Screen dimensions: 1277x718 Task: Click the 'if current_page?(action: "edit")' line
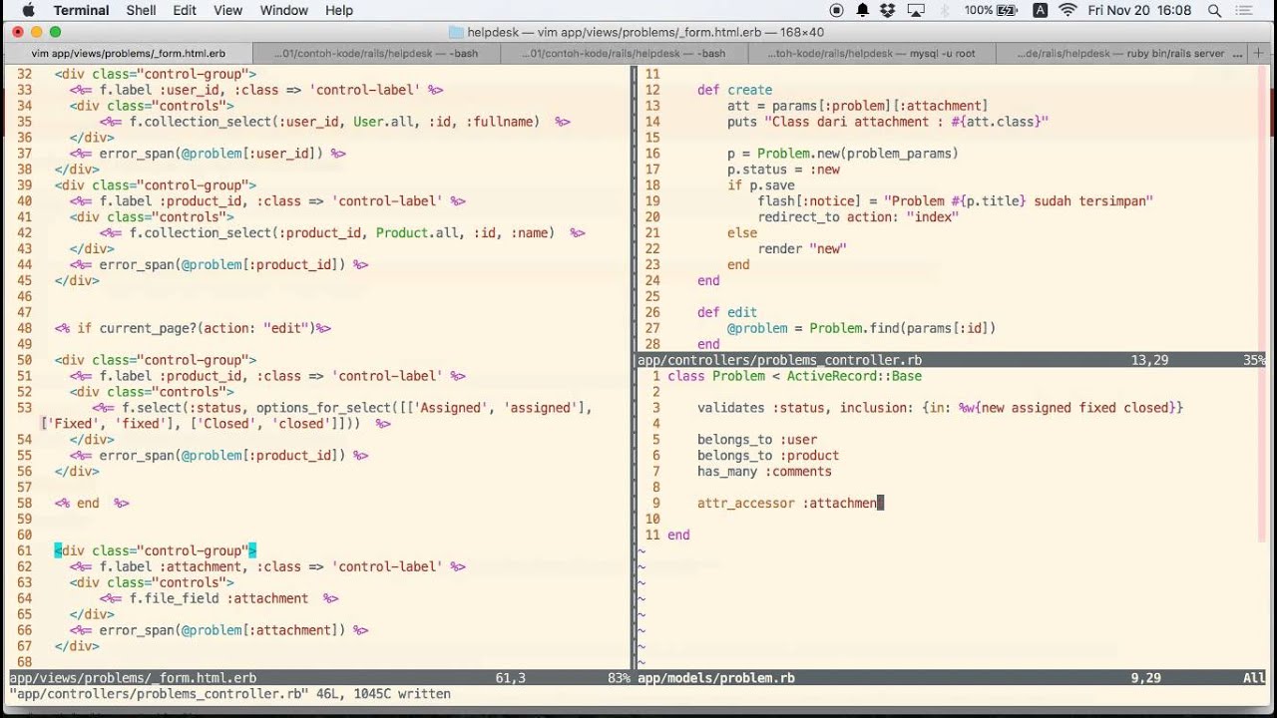pyautogui.click(x=193, y=328)
